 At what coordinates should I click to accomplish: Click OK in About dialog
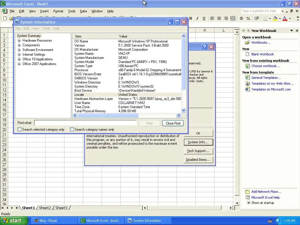coord(198,133)
